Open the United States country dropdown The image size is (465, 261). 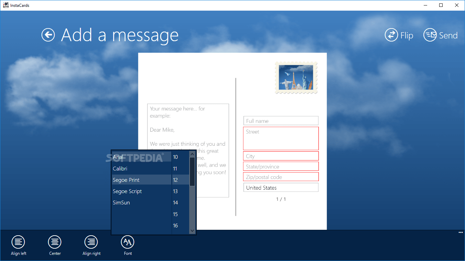281,188
